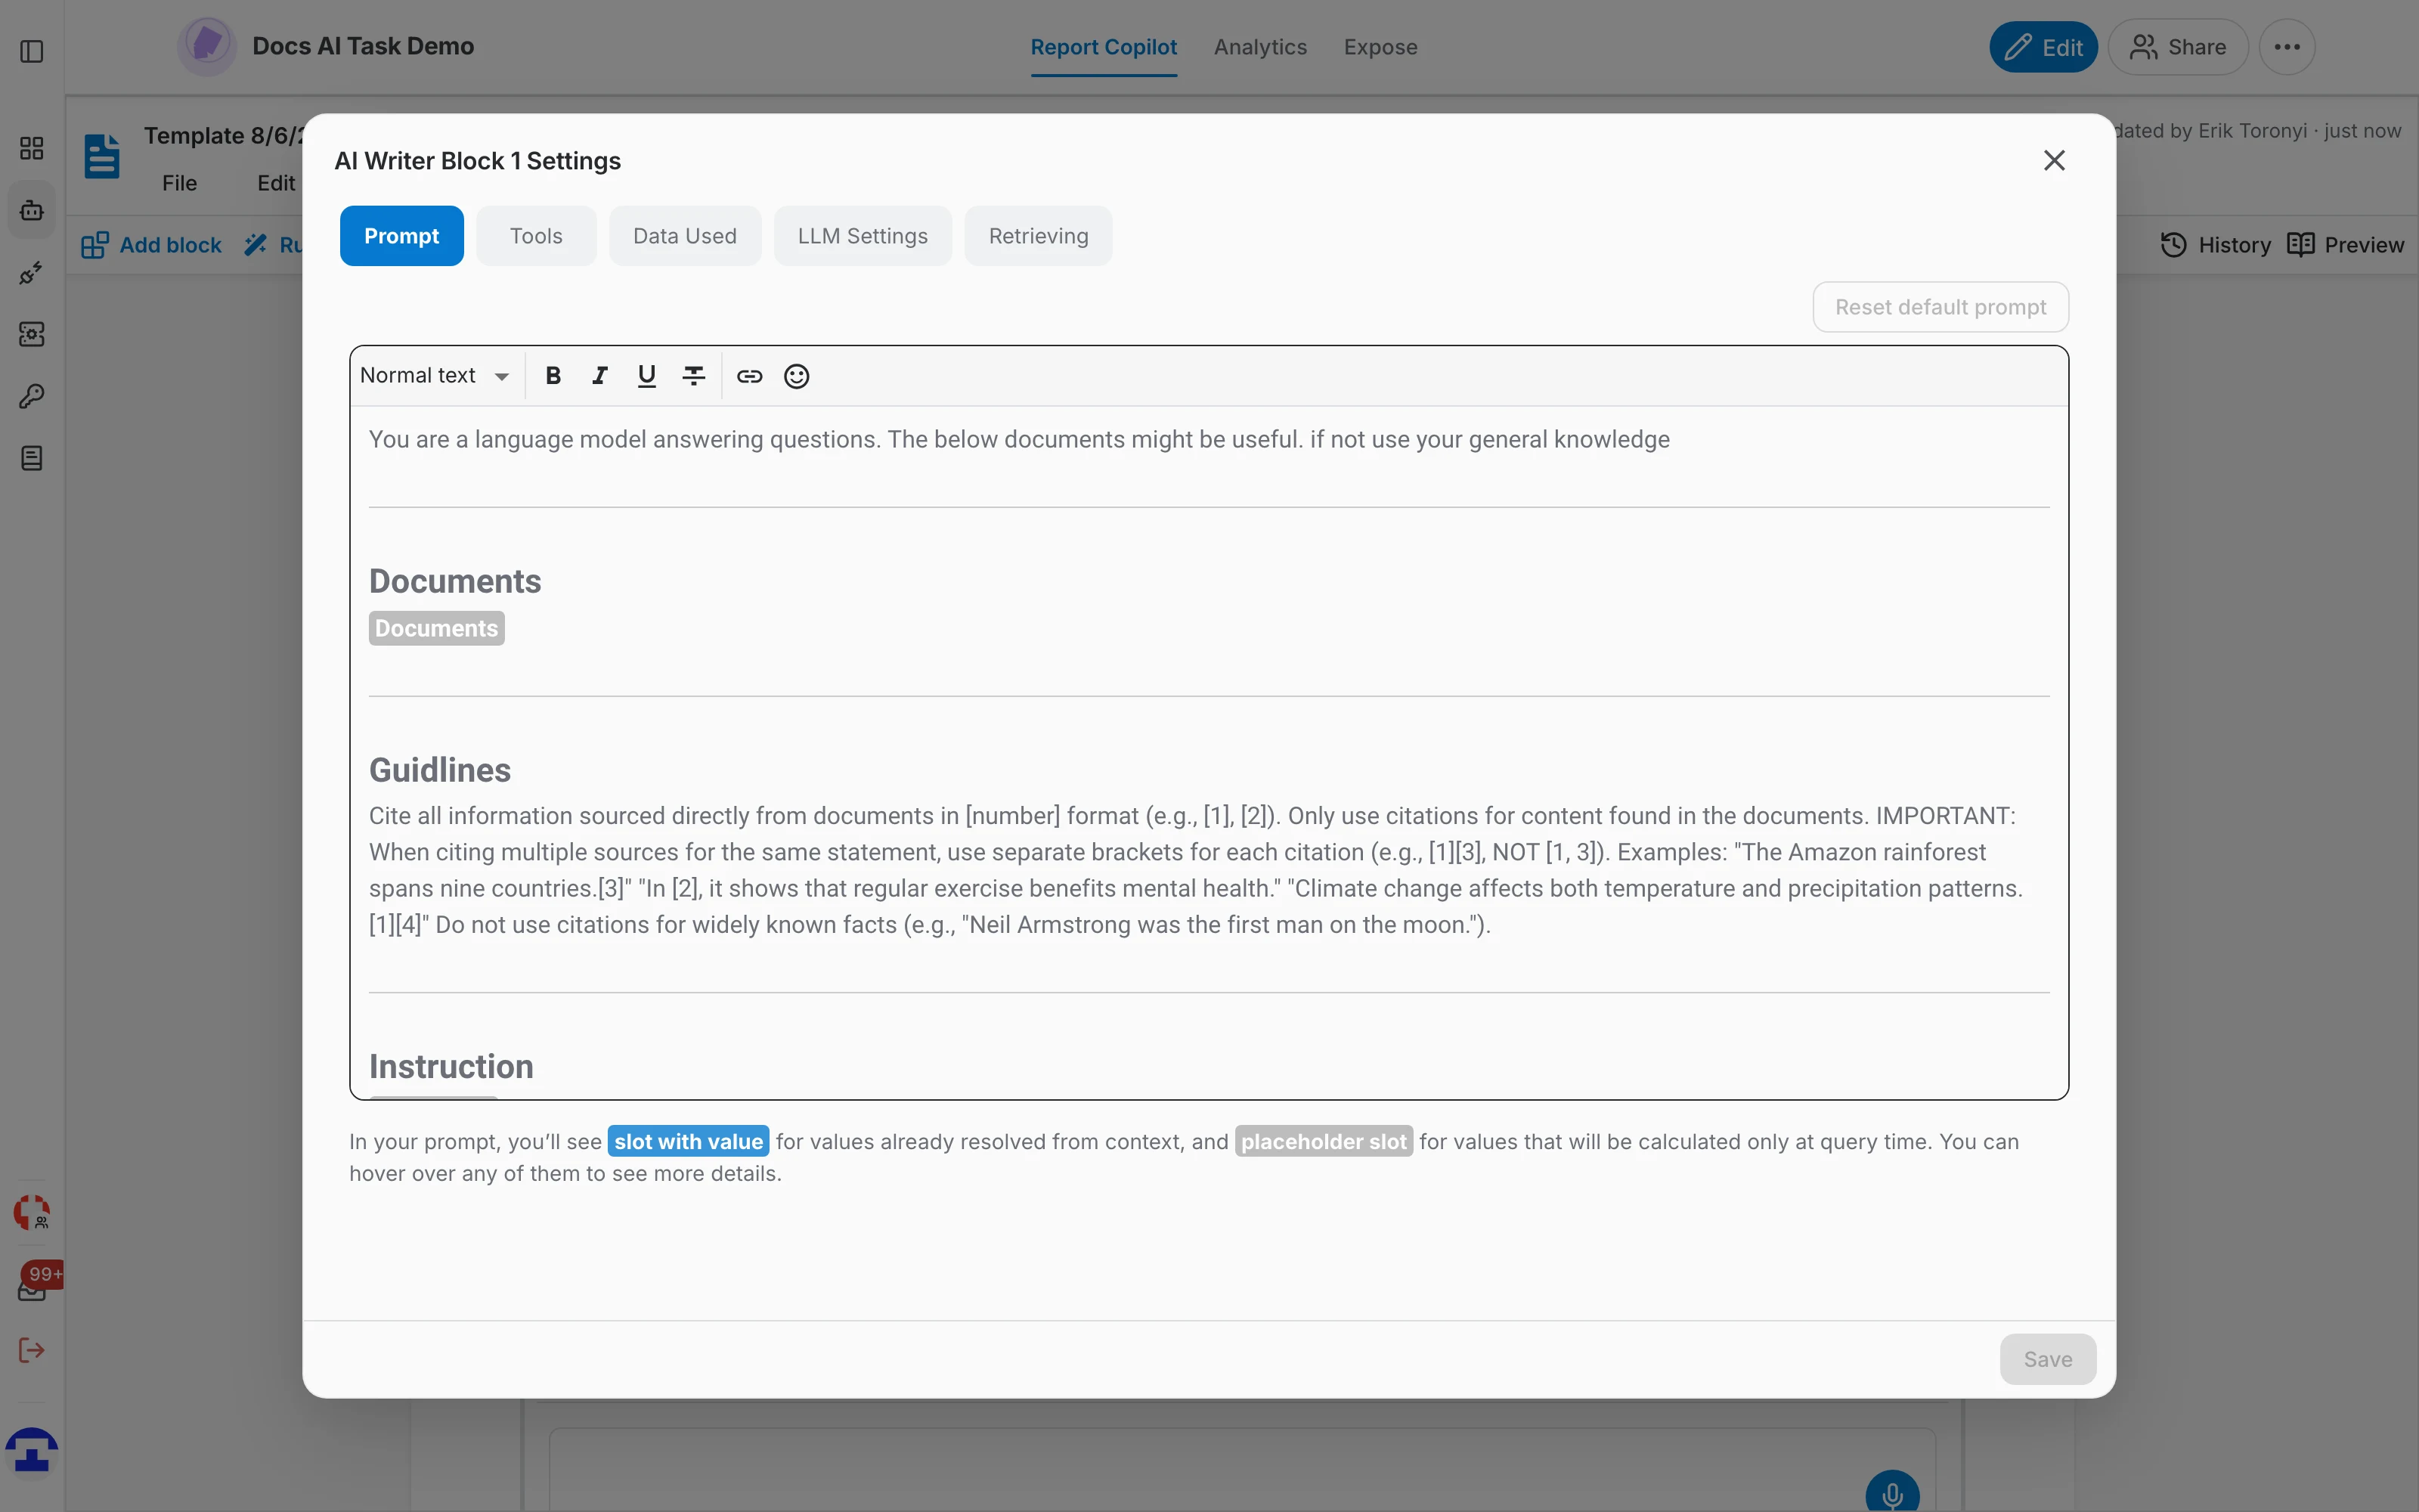Toggle italic formatting in prompt editor
The image size is (2419, 1512).
pyautogui.click(x=599, y=376)
